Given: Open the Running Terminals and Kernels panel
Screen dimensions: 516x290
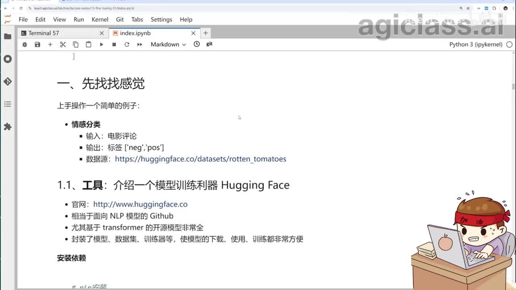Looking at the screenshot, I should click(x=8, y=59).
